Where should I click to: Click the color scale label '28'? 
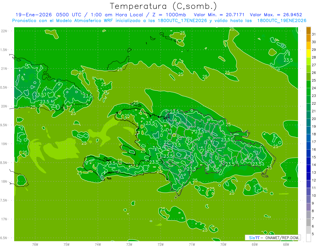(x=314, y=57)
